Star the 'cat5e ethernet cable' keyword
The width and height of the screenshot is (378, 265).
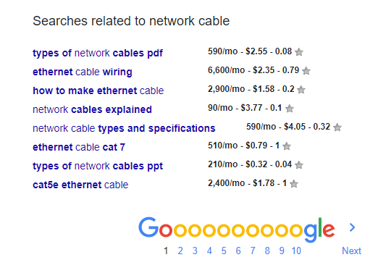pyautogui.click(x=294, y=184)
